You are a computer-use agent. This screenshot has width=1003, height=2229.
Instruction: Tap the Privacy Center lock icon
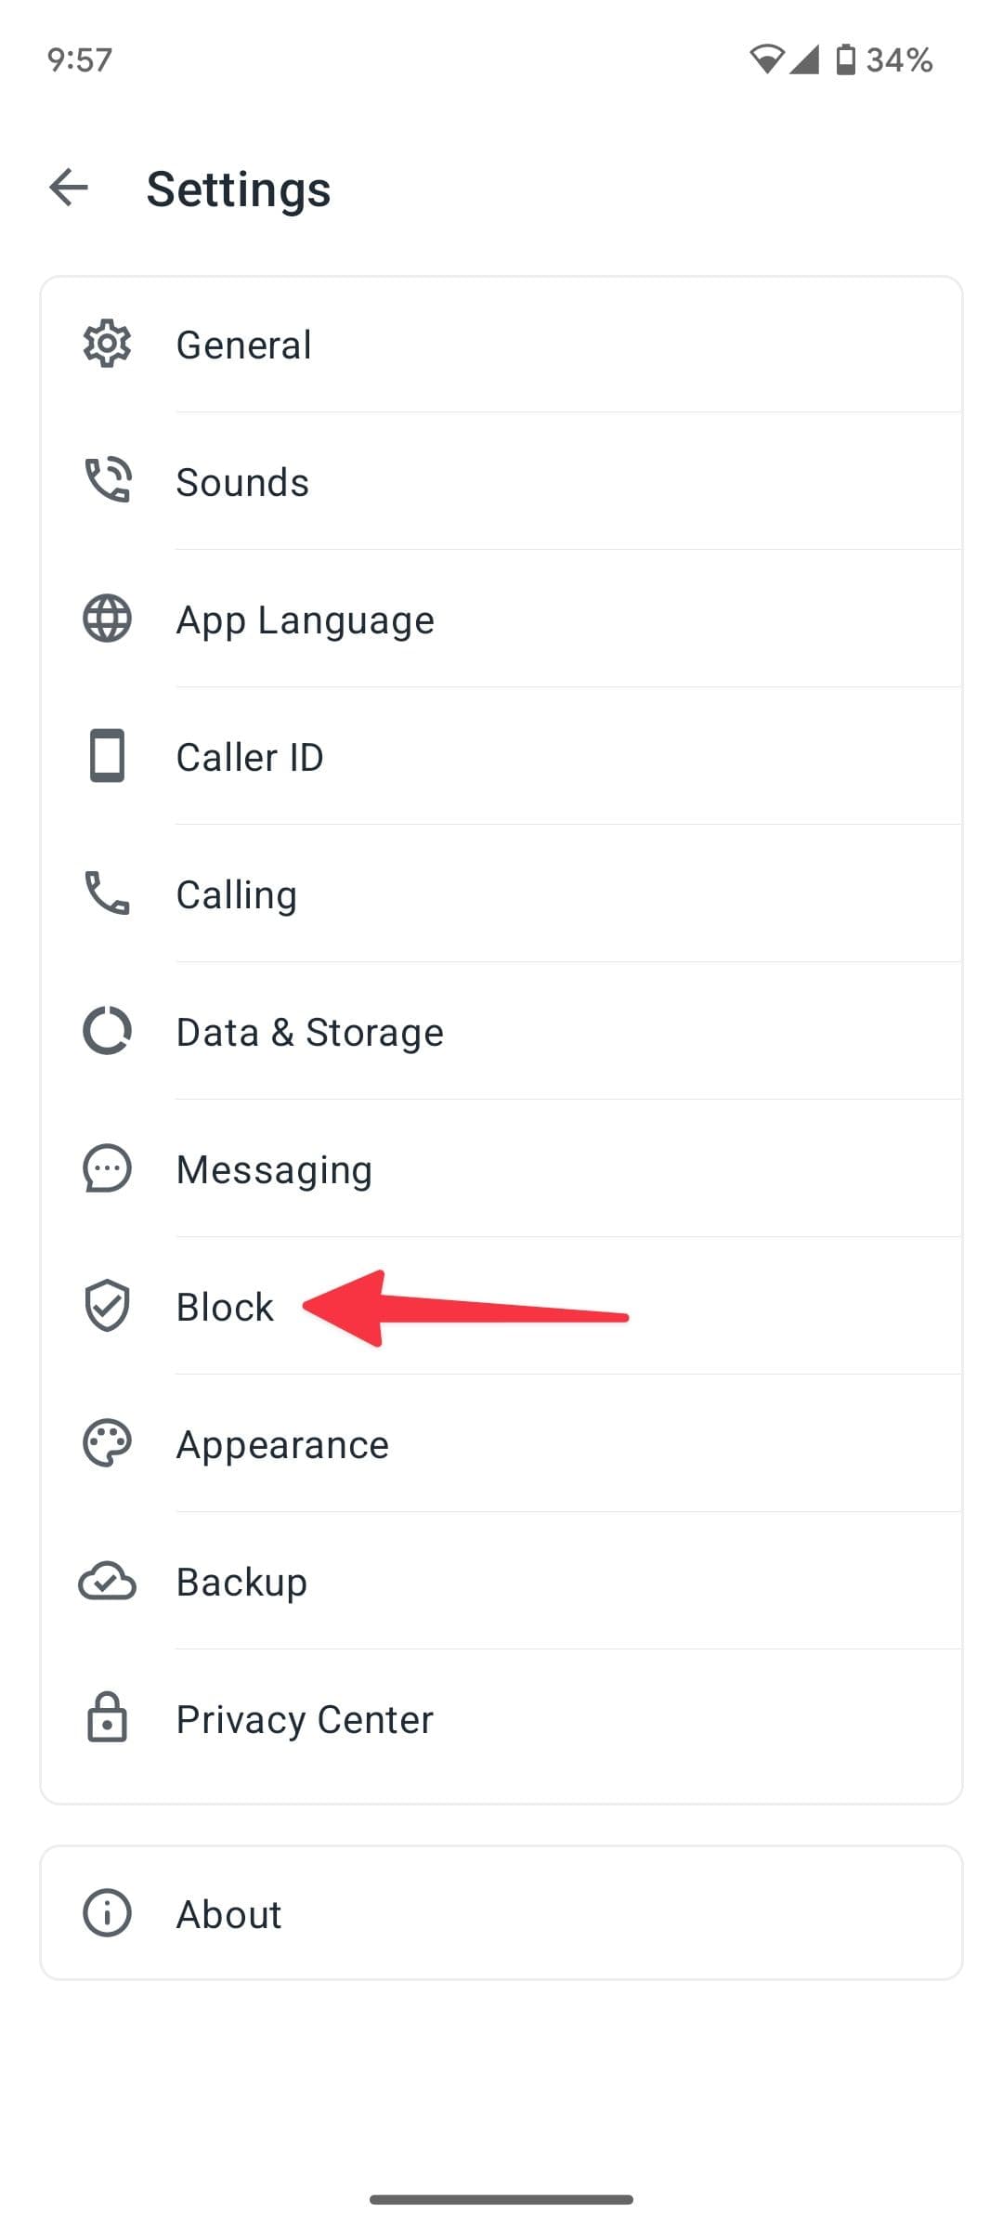point(107,1718)
